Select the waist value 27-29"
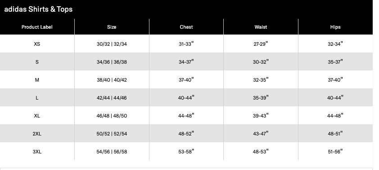Screen dimensions: 379x170 [x=261, y=44]
